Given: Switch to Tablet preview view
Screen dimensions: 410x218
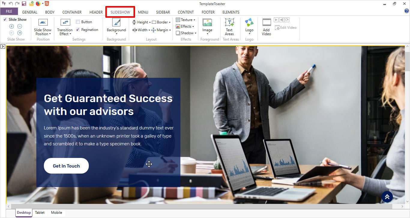Looking at the screenshot, I should click(x=40, y=213).
